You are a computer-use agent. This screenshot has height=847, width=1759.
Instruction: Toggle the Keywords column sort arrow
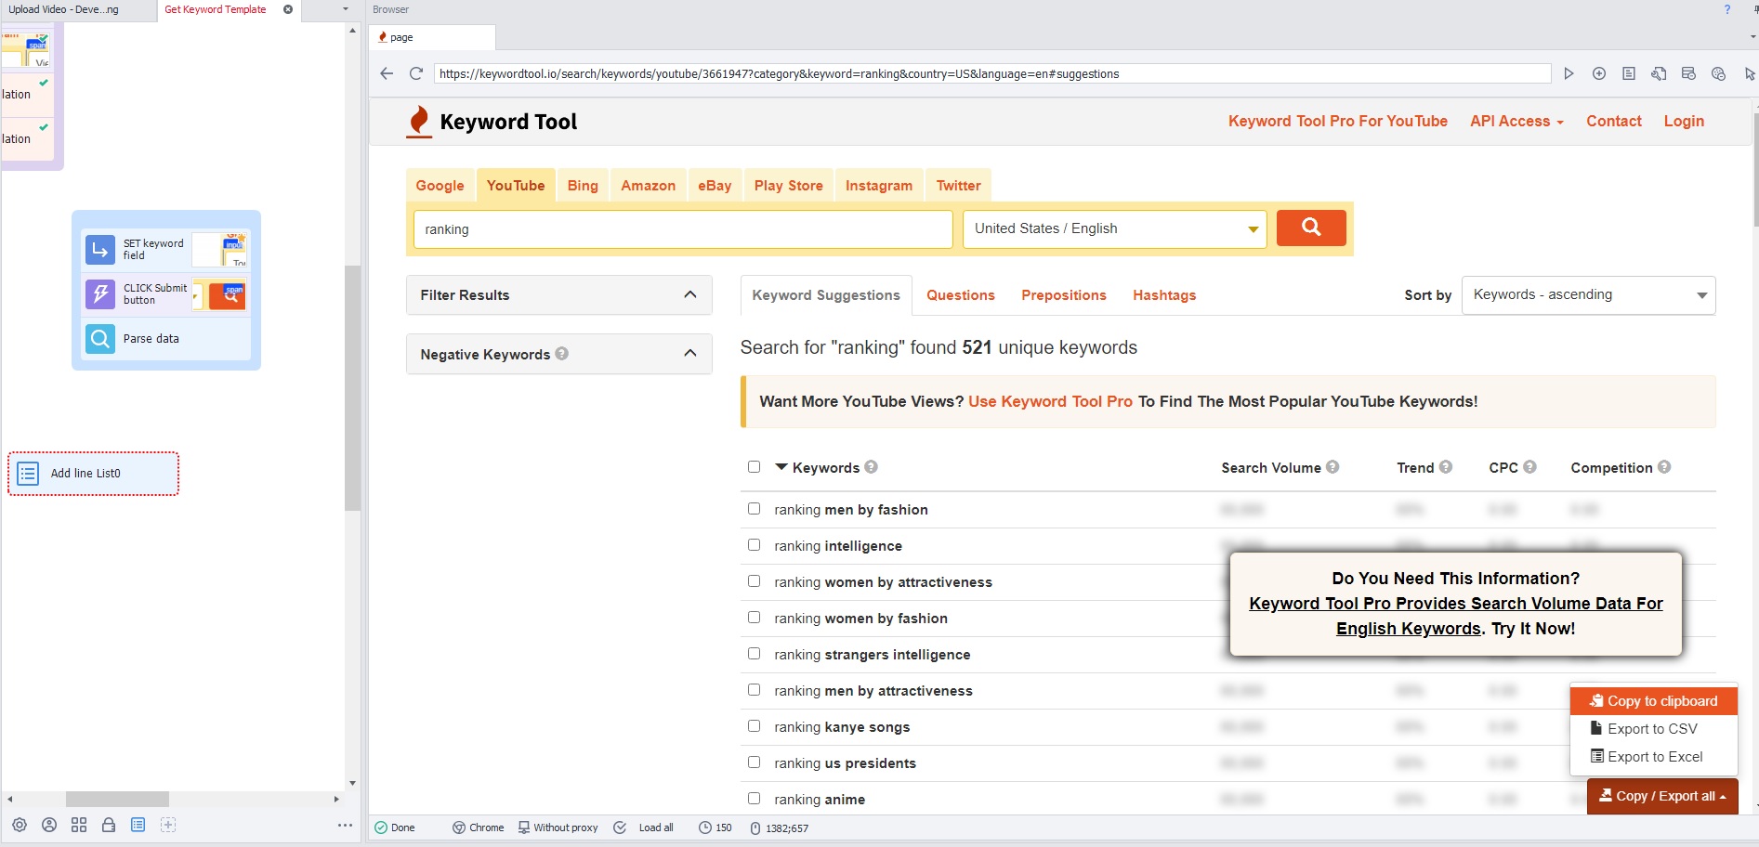[781, 467]
